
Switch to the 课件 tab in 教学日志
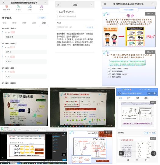click(x=24, y=23)
